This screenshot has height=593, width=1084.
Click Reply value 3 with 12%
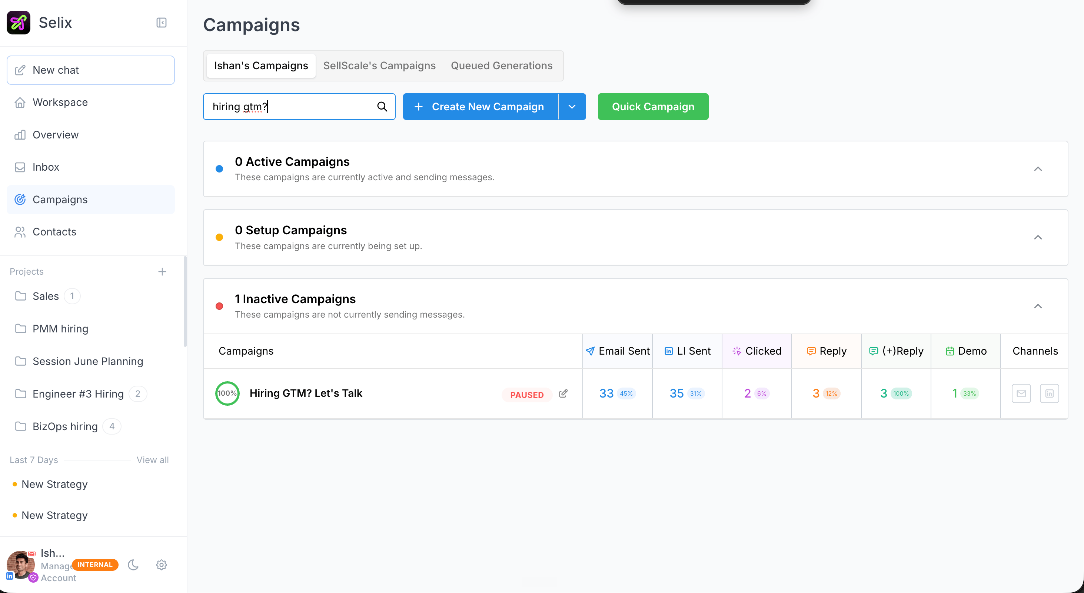click(x=816, y=393)
